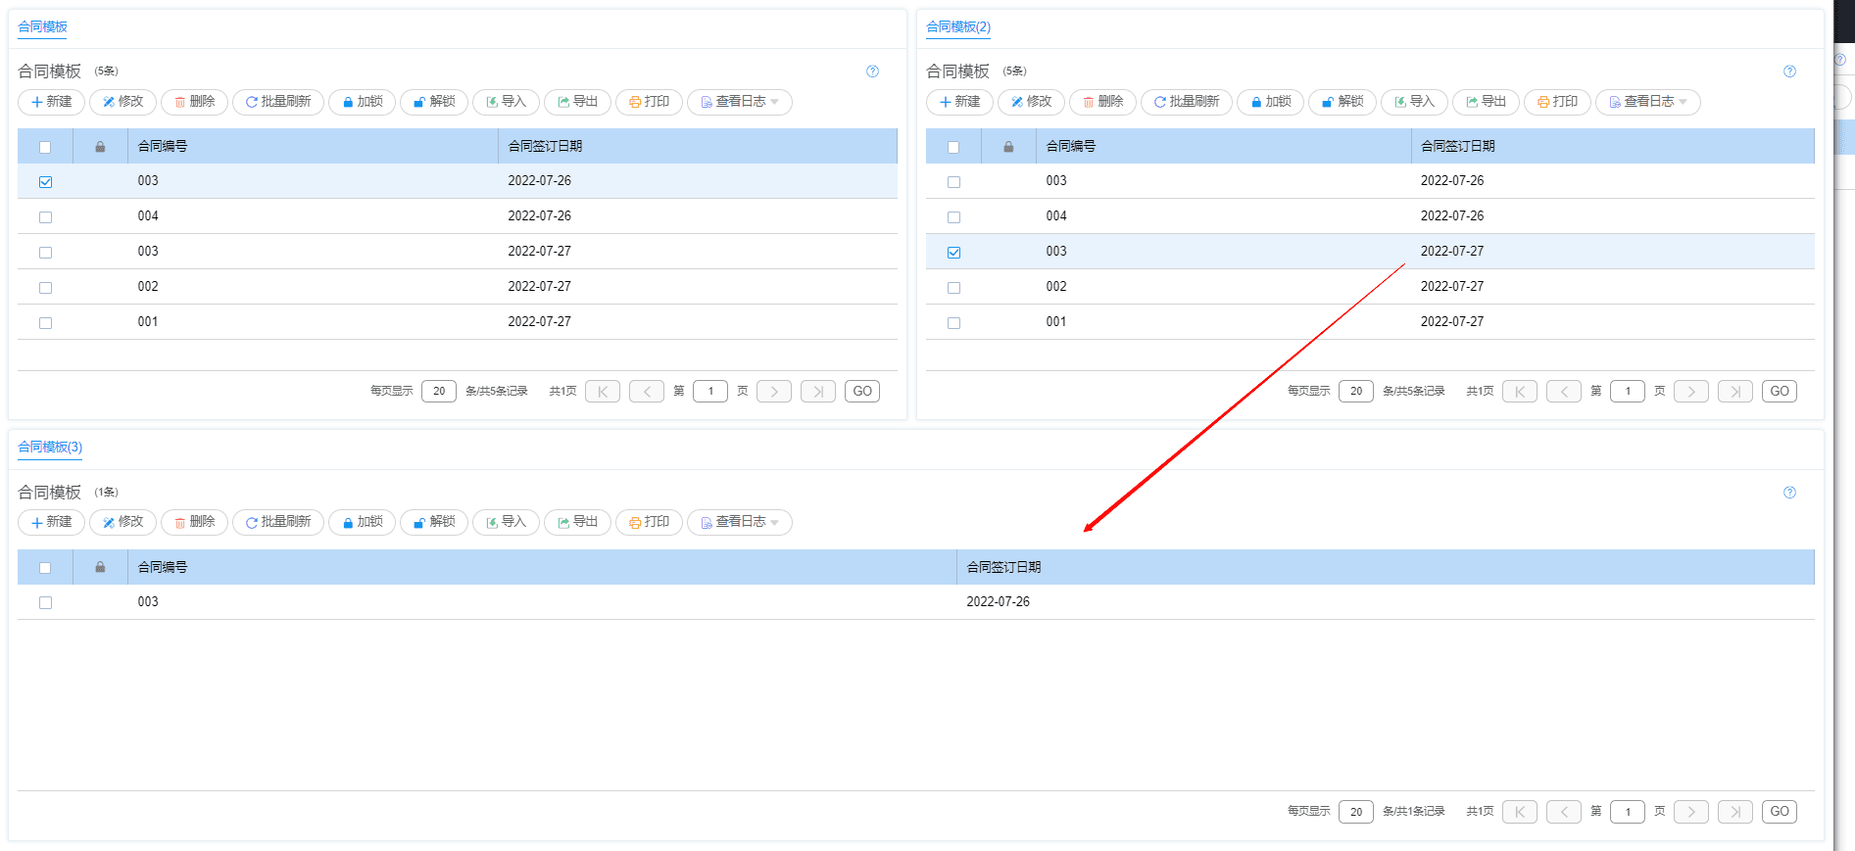The width and height of the screenshot is (1855, 851).
Task: Click 删除 in the first 合同模板 panel
Action: point(195,102)
